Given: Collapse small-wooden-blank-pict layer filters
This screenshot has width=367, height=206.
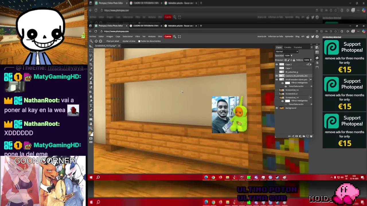Looking at the screenshot, I should tap(311, 80).
